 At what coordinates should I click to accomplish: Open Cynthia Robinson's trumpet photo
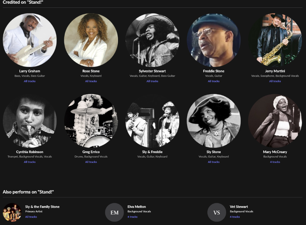coord(30,121)
